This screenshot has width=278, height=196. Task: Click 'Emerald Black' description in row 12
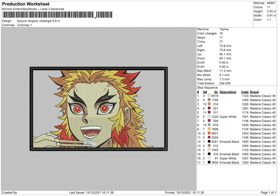(x=229, y=141)
